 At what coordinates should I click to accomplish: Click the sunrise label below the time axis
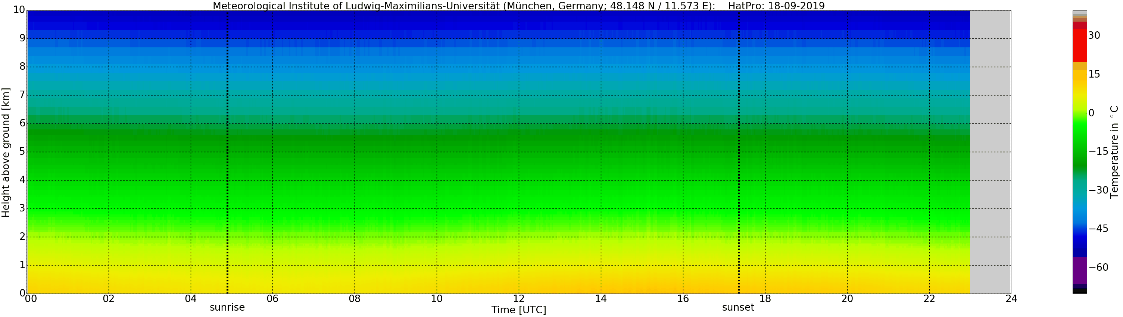227,307
